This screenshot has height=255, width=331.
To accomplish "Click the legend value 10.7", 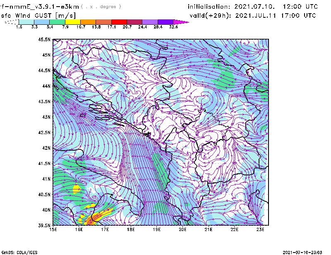I will [81, 27].
